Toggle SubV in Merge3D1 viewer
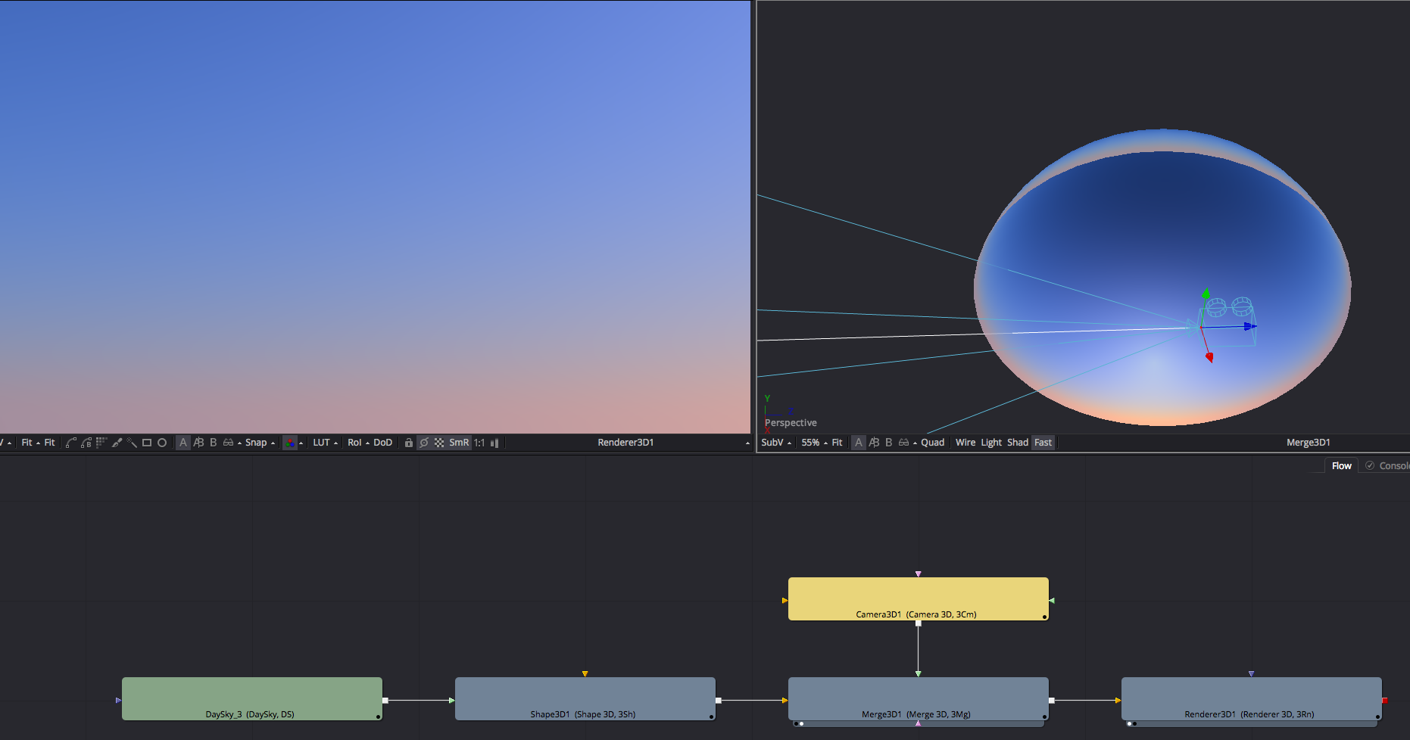This screenshot has height=740, width=1410. [x=772, y=443]
